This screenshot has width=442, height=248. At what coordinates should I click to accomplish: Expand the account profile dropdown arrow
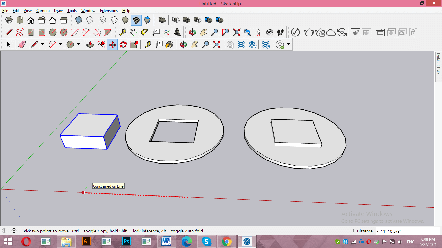(288, 44)
